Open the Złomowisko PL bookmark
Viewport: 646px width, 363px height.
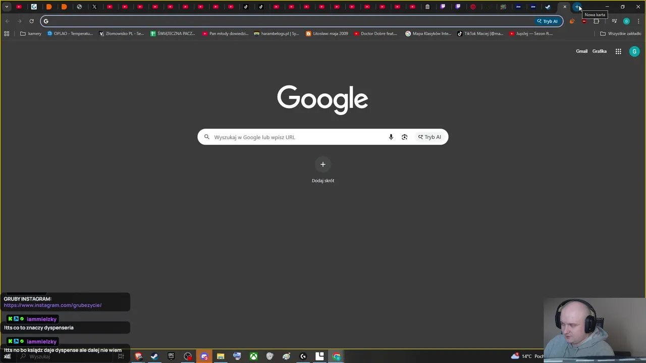(x=121, y=34)
